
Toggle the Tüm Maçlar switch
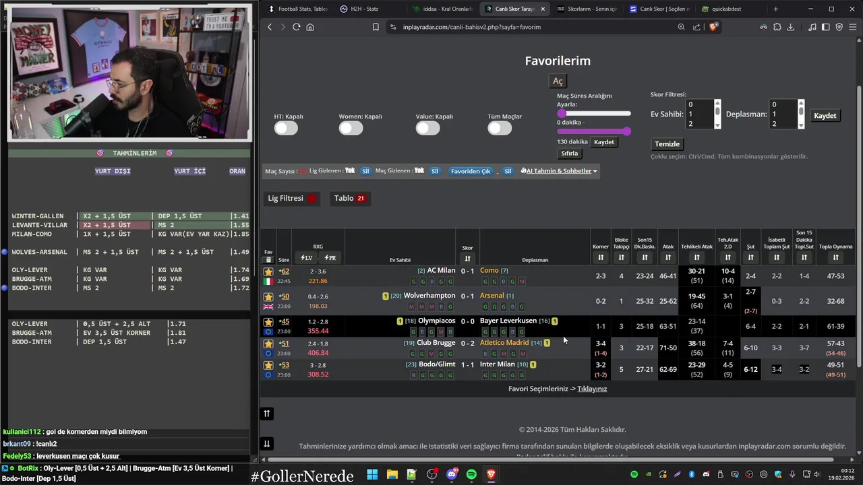coord(500,128)
